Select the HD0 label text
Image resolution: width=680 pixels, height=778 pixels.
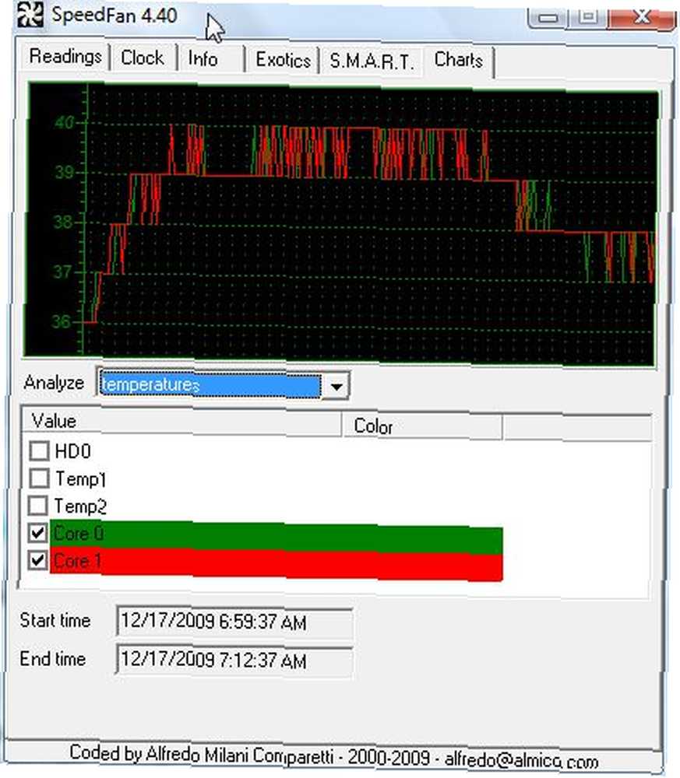[x=73, y=451]
